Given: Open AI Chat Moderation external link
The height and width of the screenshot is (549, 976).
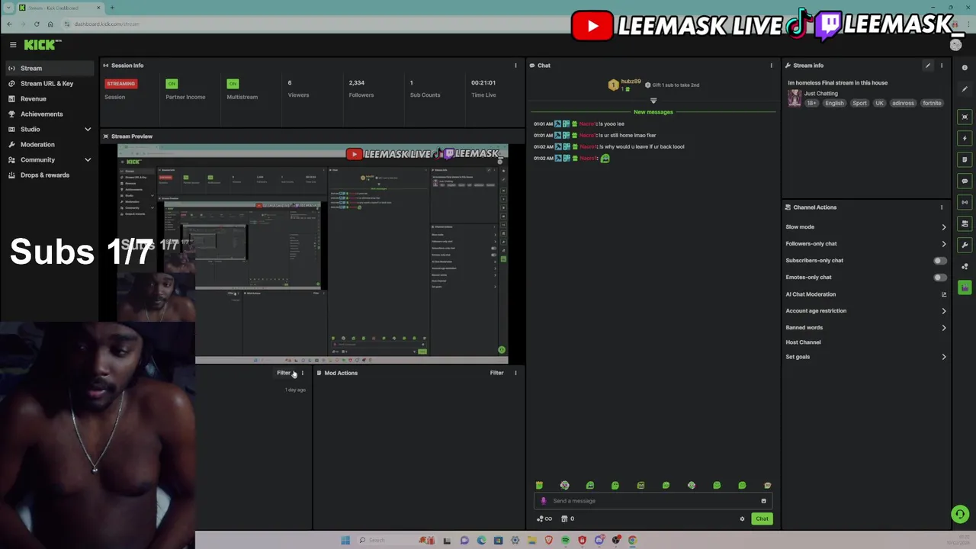Looking at the screenshot, I should click(943, 294).
